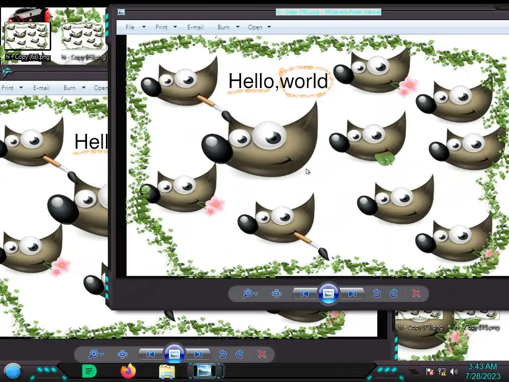
Task: Expand the Print dropdown arrow in front viewer
Action: (x=175, y=27)
